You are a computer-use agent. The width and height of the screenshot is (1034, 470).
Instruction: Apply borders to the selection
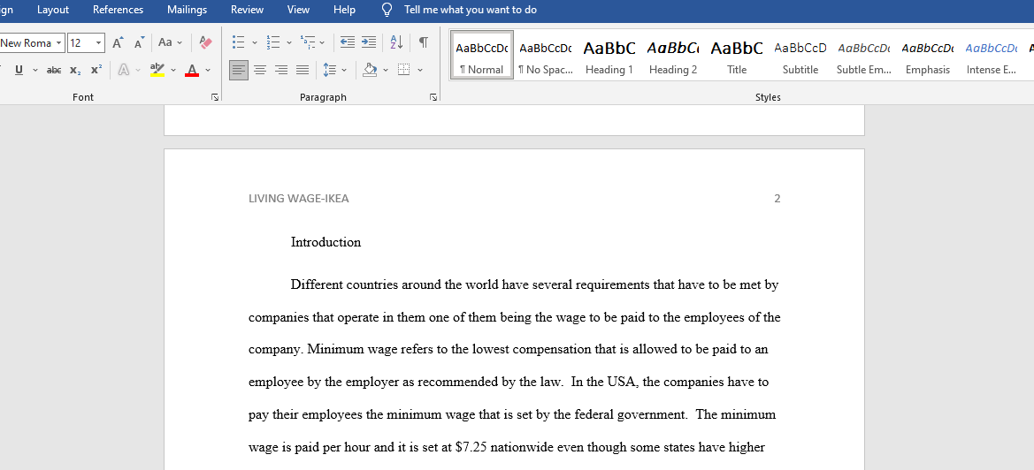[404, 70]
